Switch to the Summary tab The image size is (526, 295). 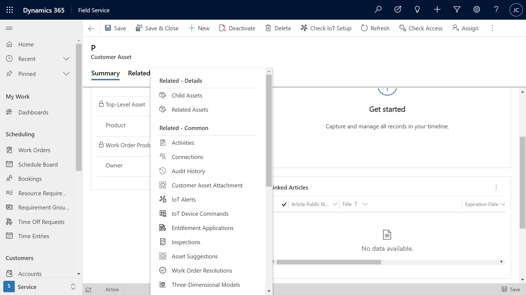click(x=105, y=73)
